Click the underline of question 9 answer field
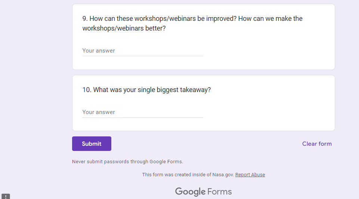 pos(143,56)
